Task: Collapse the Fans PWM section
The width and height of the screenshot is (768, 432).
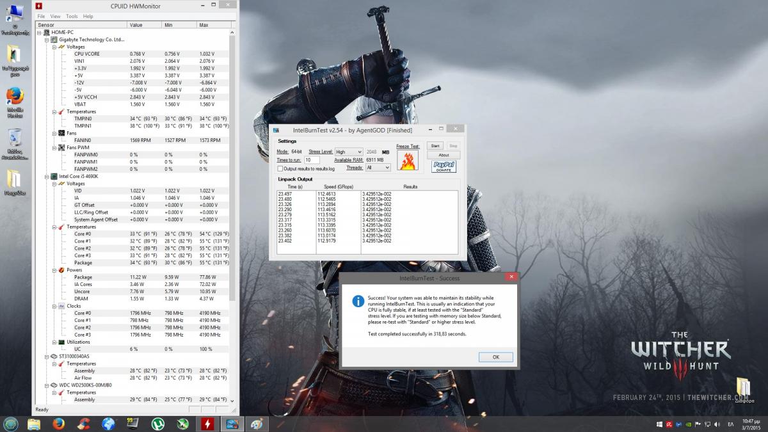Action: pyautogui.click(x=54, y=147)
